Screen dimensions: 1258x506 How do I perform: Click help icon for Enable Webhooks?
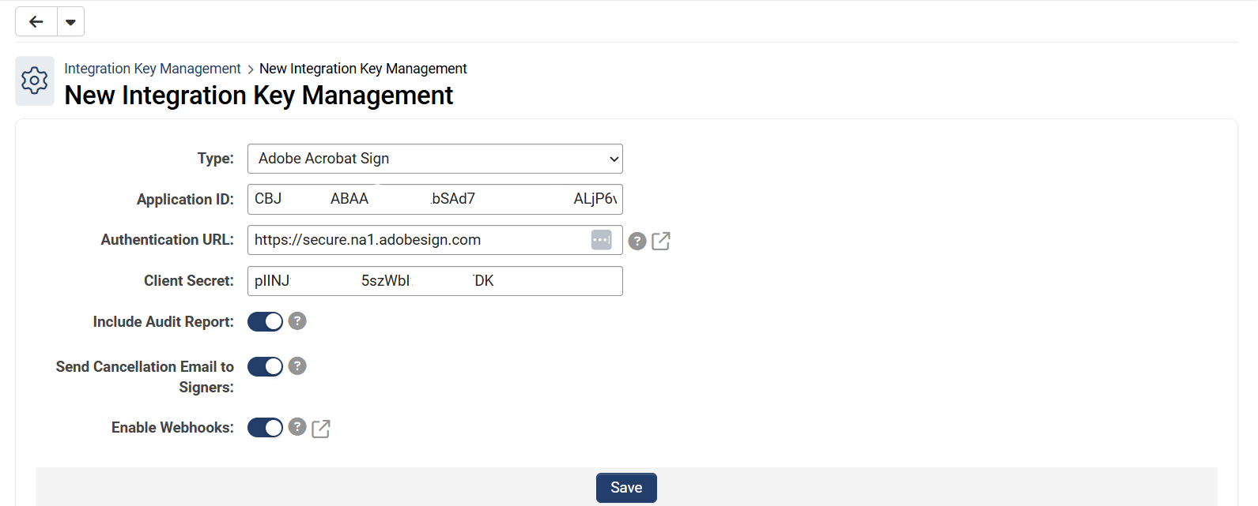[x=297, y=426]
